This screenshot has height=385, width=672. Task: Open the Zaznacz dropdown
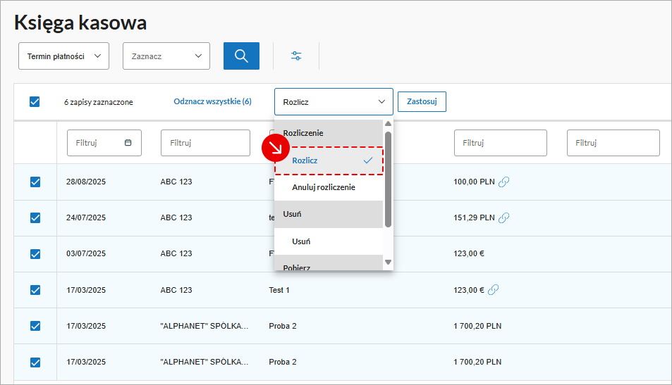click(166, 56)
